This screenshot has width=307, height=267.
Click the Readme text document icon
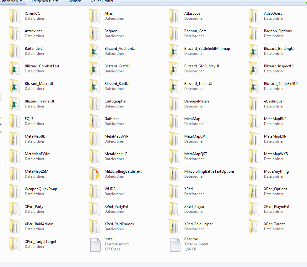175,244
